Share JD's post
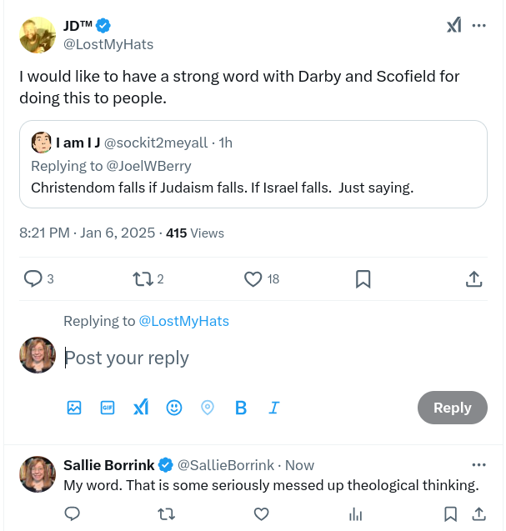This screenshot has height=531, width=506. click(x=473, y=279)
